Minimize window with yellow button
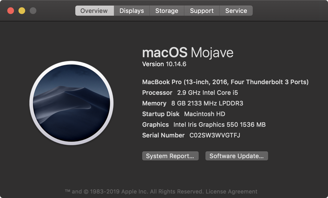The width and height of the screenshot is (328, 198). pyautogui.click(x=22, y=11)
